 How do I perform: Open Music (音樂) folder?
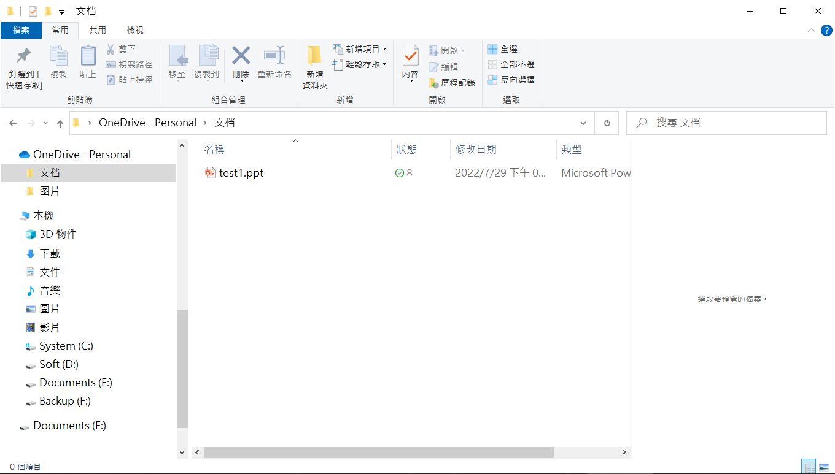(x=50, y=290)
